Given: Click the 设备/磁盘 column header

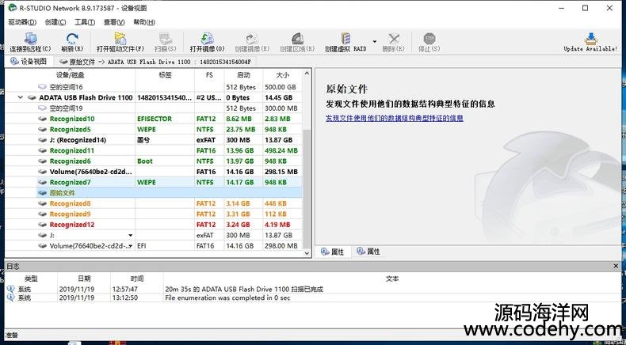Looking at the screenshot, I should pyautogui.click(x=70, y=75).
